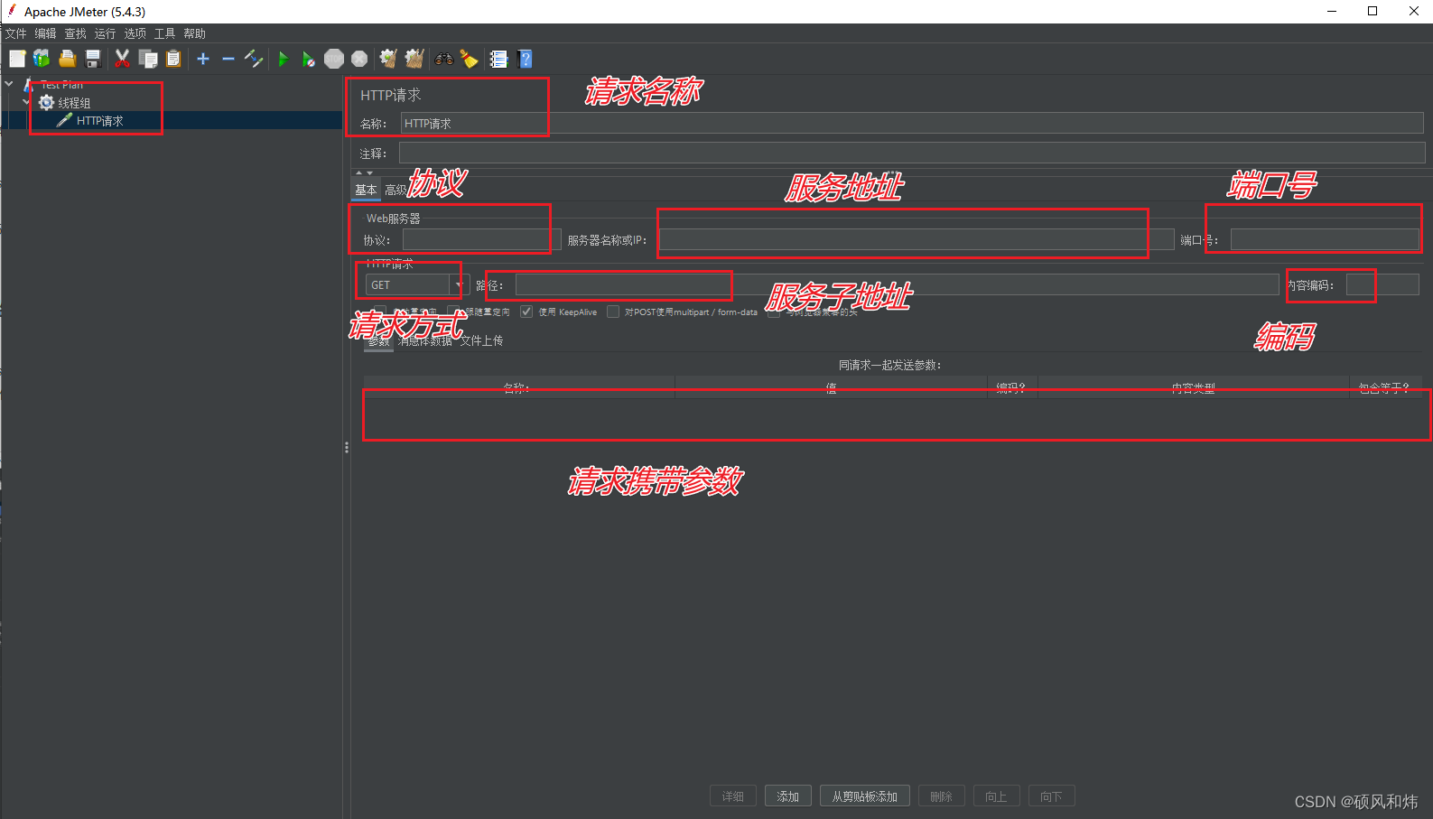This screenshot has width=1433, height=819.
Task: Click the 详细 button
Action: [x=733, y=796]
